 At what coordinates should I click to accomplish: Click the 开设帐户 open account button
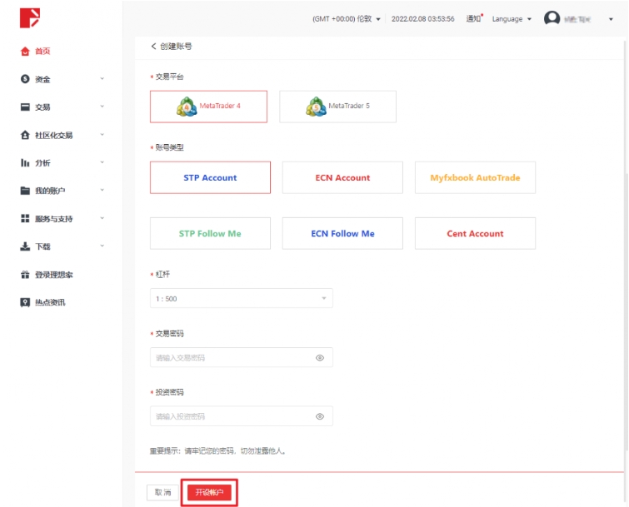209,492
